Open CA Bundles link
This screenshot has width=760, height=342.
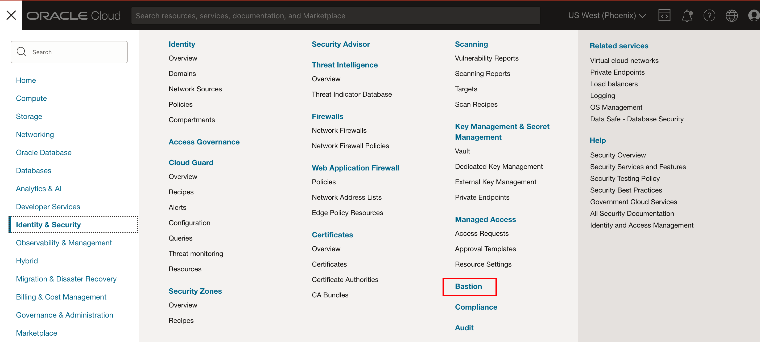point(330,295)
